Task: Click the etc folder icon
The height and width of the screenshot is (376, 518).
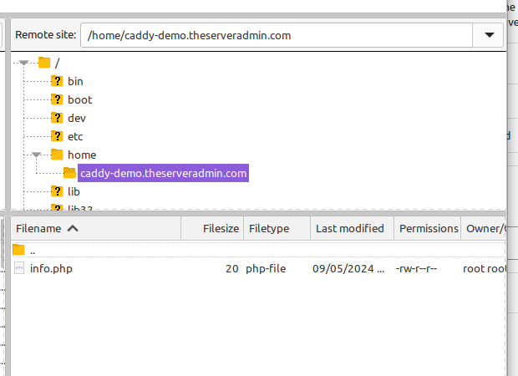Action: tap(57, 136)
